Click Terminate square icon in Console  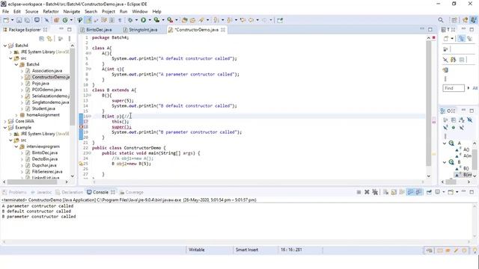[x=359, y=192]
